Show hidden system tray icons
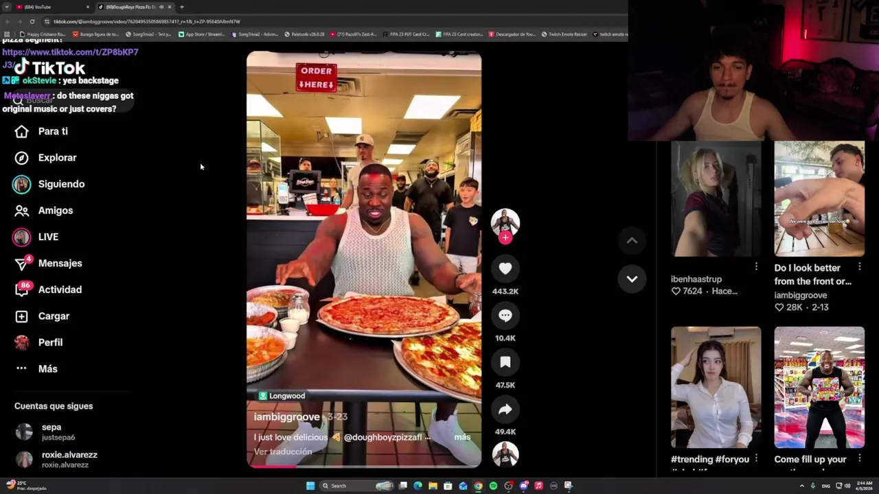The image size is (879, 494). click(801, 486)
